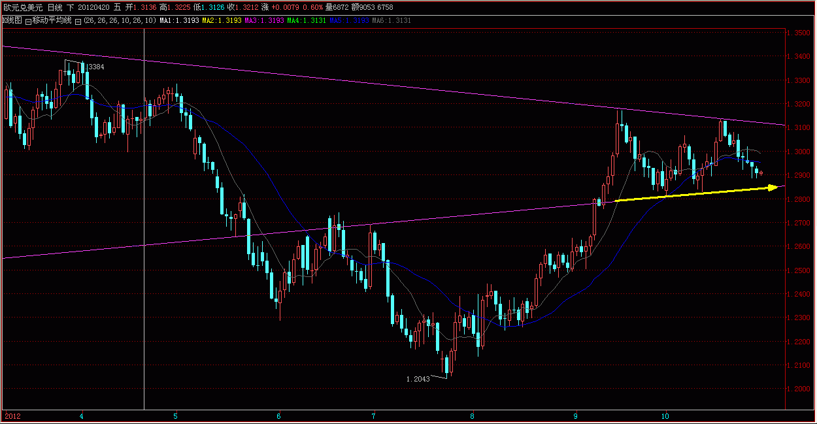
Task: Click the K线图 chart type label
Action: pos(12,20)
